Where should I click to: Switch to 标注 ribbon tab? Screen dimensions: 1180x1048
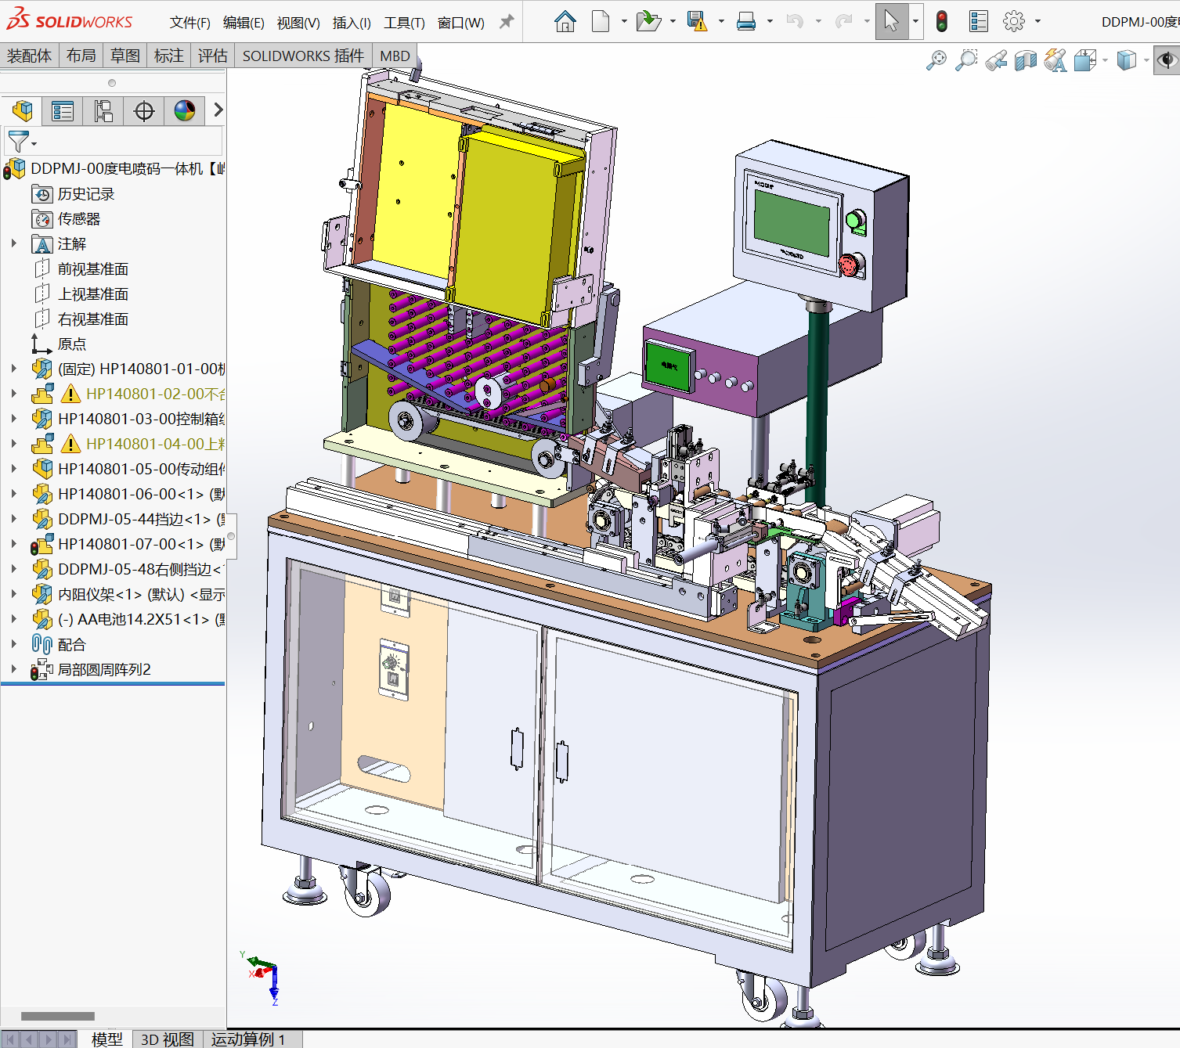pos(168,56)
